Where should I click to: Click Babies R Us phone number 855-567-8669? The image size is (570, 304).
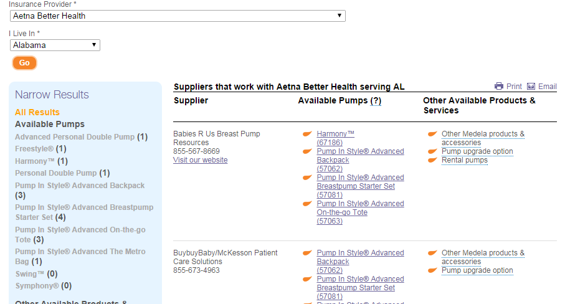[196, 151]
